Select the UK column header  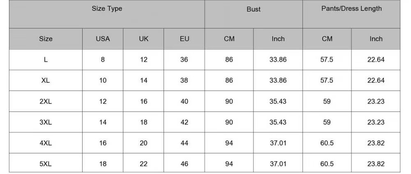click(x=144, y=39)
